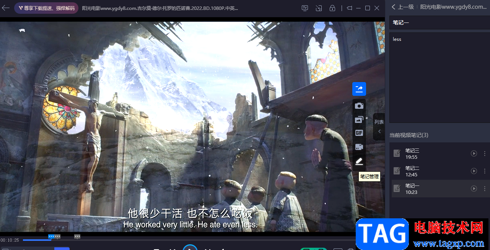This screenshot has height=250, width=490.
Task: Click the 阳光电影 breadcrumb in notes panel
Action: pyautogui.click(x=454, y=7)
